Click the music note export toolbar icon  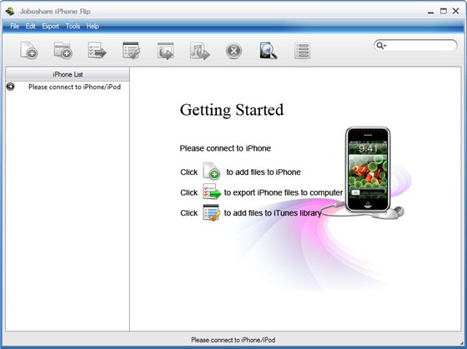point(200,51)
